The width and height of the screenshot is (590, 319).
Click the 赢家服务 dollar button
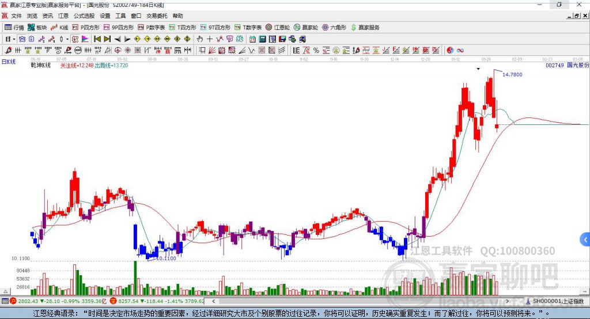click(x=365, y=28)
